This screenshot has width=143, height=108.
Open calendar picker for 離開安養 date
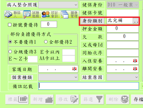pyautogui.click(x=135, y=69)
